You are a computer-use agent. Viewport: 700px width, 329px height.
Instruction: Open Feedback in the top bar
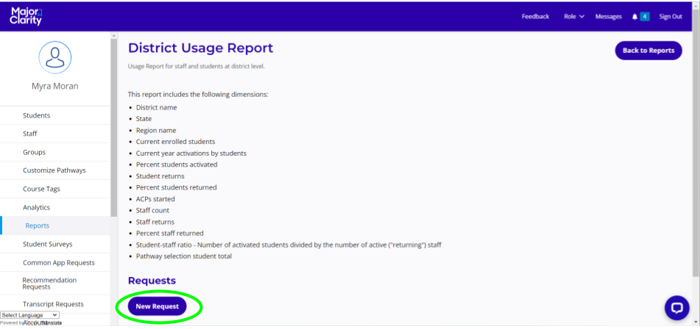(x=535, y=17)
